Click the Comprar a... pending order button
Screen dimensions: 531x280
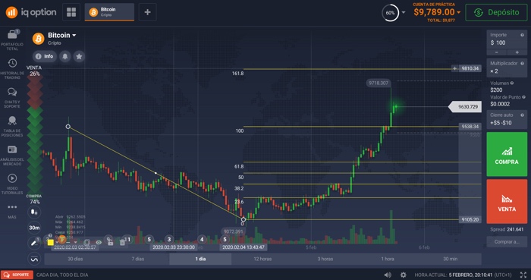[x=507, y=242]
